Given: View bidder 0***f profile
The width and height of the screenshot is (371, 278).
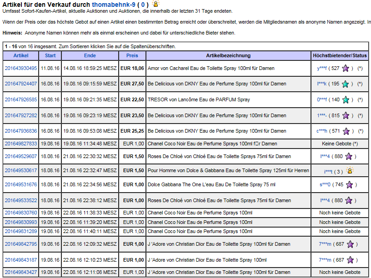Looking at the screenshot, I should (x=322, y=99).
